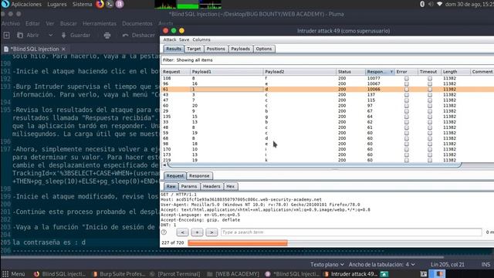Launch Firefox from top panel icon
Viewport: 494px width, 278px height.
pos(100,4)
